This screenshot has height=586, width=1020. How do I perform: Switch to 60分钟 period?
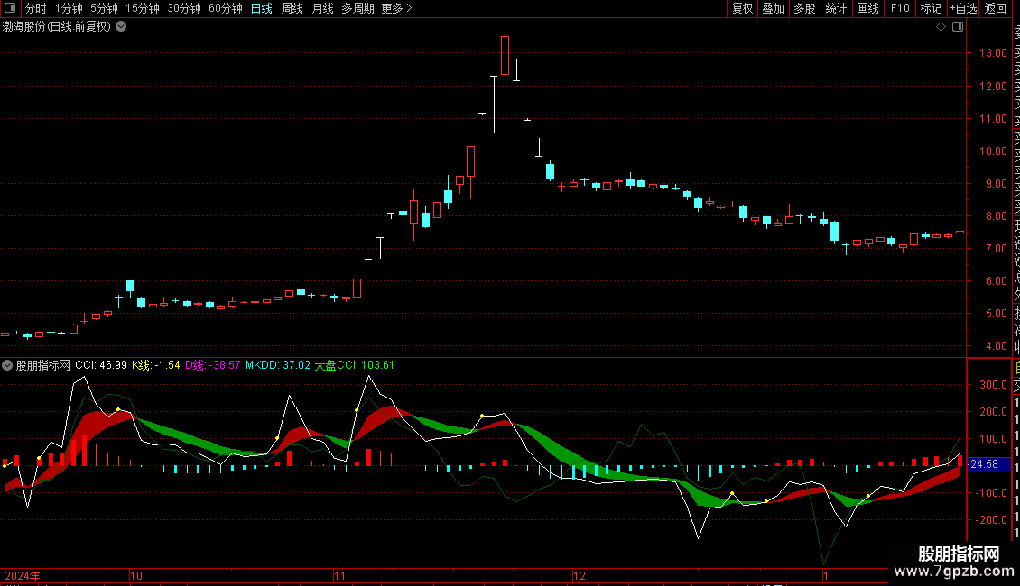225,8
